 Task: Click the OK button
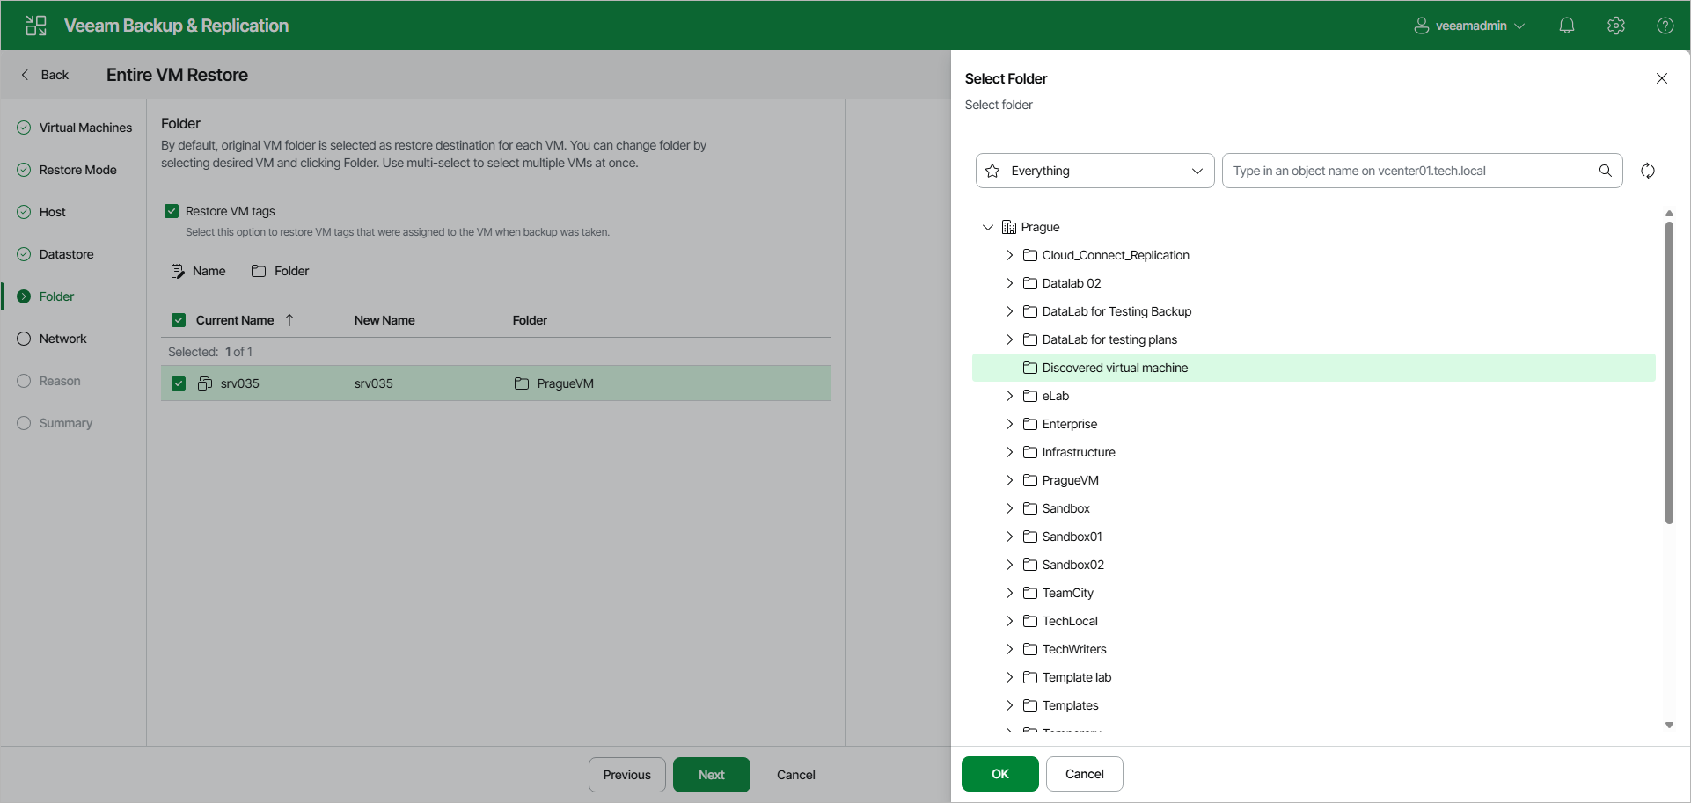pyautogui.click(x=999, y=774)
